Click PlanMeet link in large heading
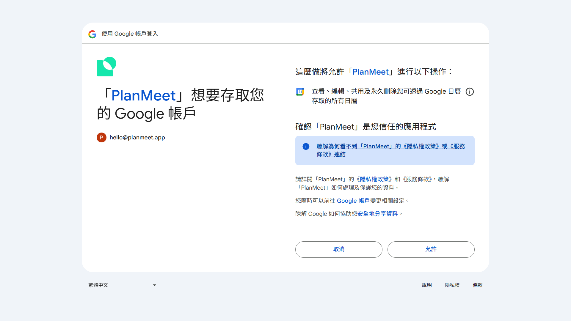This screenshot has width=571, height=321. point(143,95)
